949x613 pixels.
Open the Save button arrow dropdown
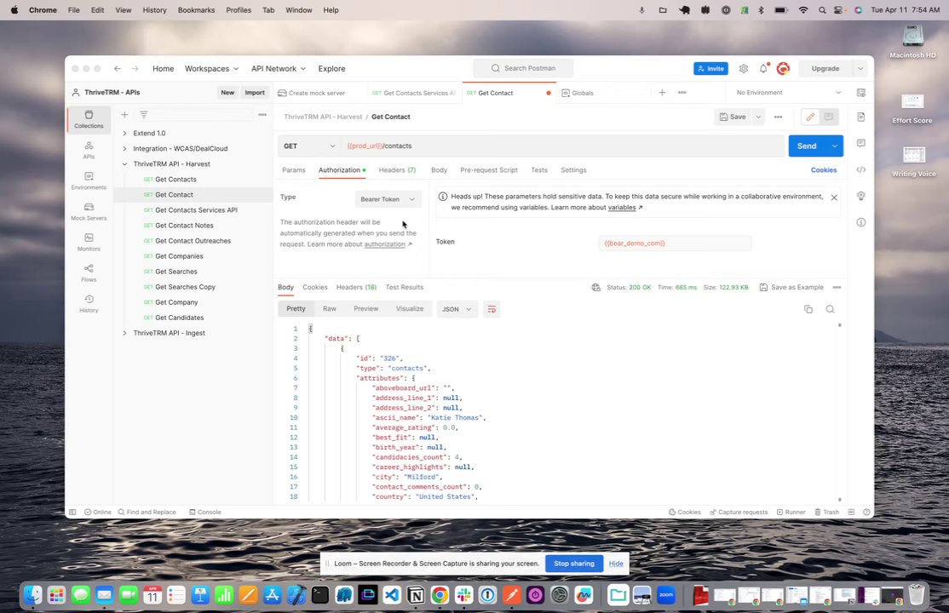coord(757,117)
